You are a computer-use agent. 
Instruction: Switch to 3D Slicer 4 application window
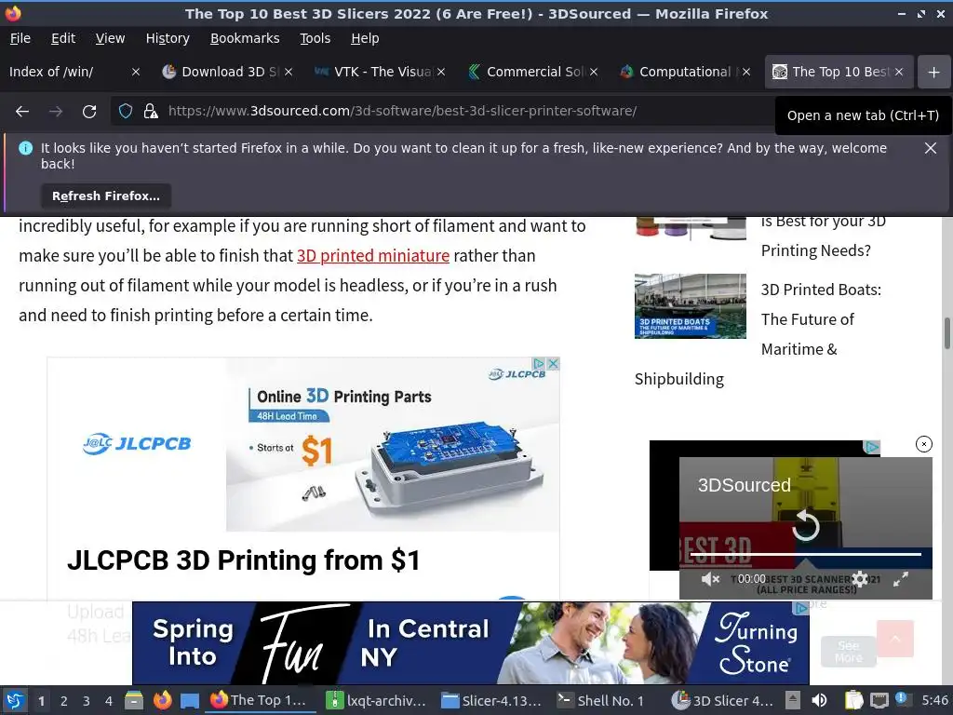point(722,700)
